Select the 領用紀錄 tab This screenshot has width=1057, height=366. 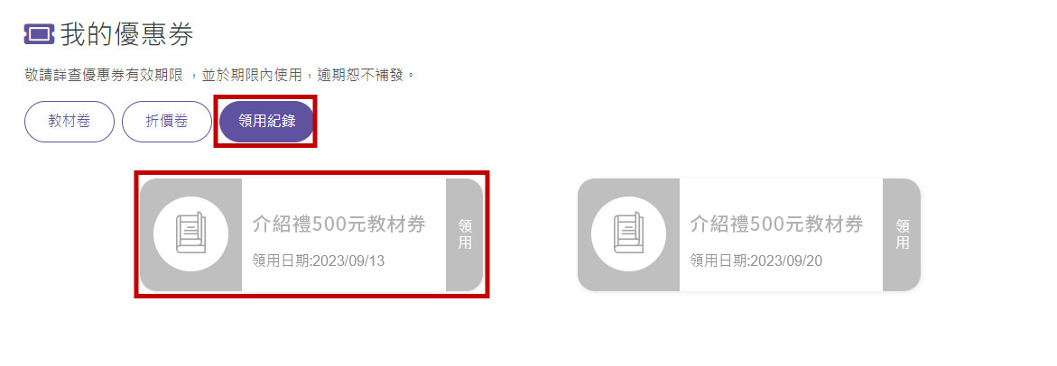pos(267,122)
